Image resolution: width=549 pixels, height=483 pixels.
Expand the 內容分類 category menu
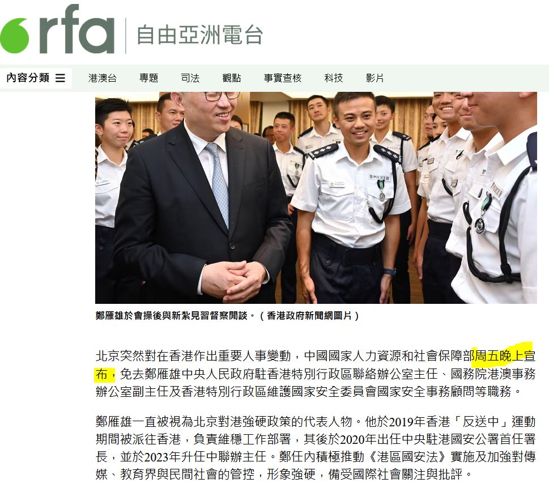(x=36, y=78)
